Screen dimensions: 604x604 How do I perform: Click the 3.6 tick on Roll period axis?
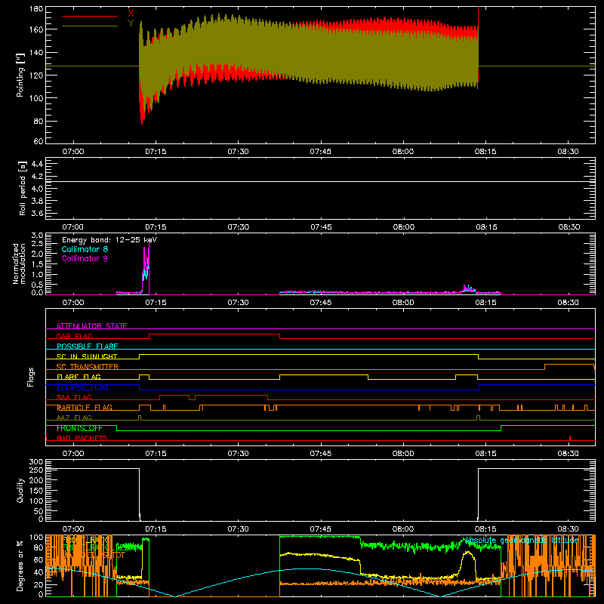(37, 213)
